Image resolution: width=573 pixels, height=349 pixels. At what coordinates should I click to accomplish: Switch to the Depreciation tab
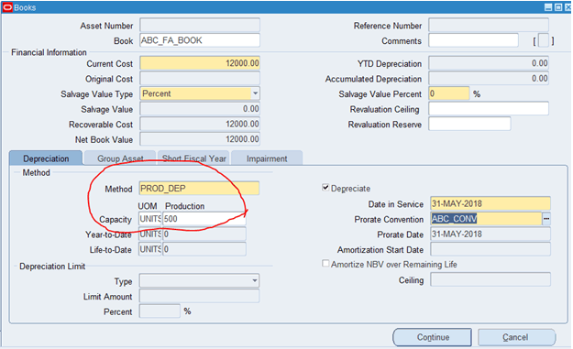point(46,158)
